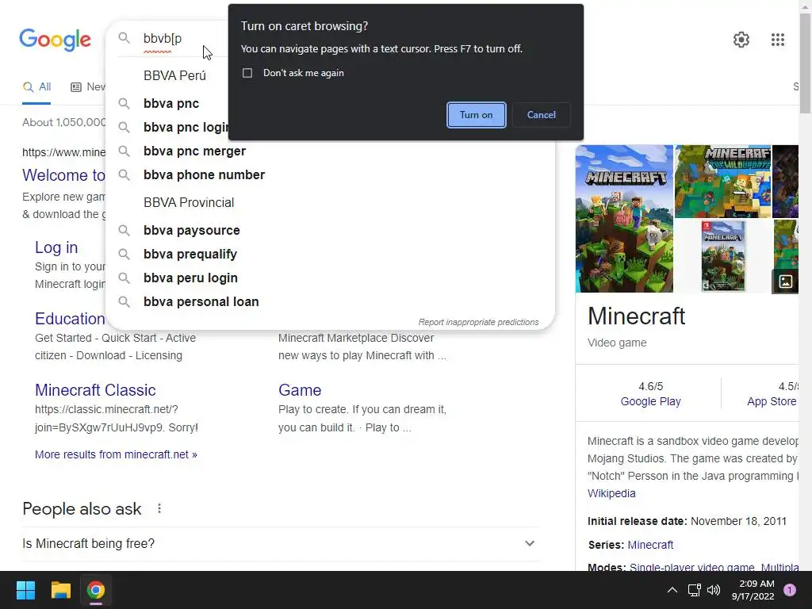This screenshot has width=812, height=609.
Task: Select the All search tab
Action: coord(36,87)
